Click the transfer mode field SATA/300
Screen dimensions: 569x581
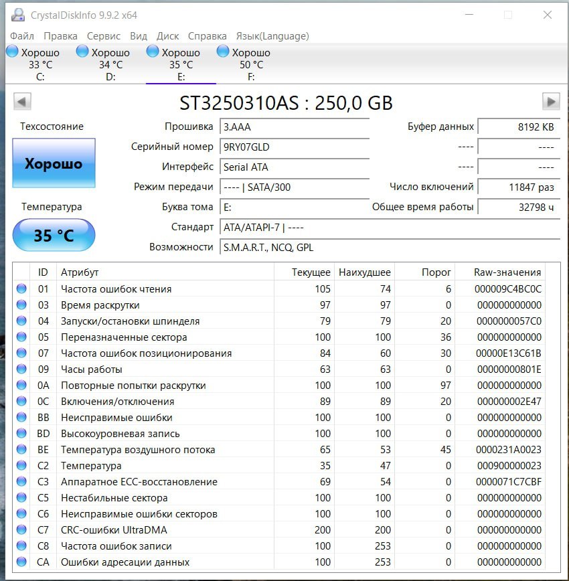click(x=295, y=187)
